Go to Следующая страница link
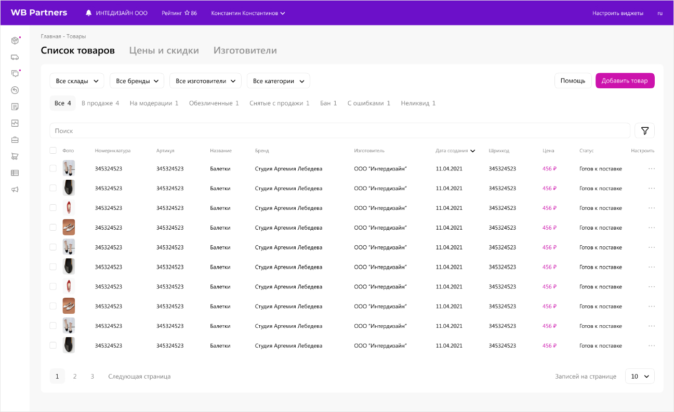674x412 pixels. coord(139,377)
